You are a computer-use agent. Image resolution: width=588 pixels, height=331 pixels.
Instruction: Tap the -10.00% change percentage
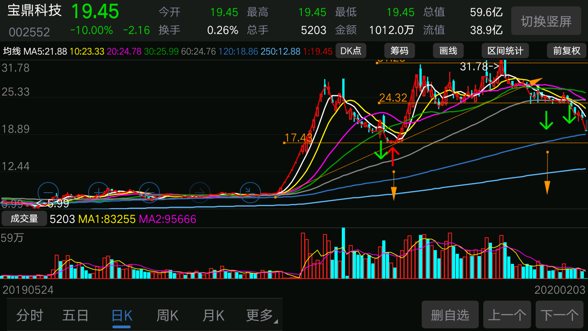pos(91,30)
